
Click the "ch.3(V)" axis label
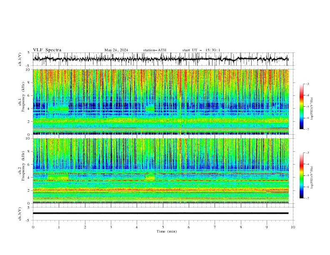click(20, 214)
